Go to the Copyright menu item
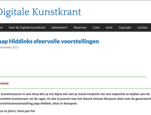Viewport: 151px width, 115px height. 125,28
